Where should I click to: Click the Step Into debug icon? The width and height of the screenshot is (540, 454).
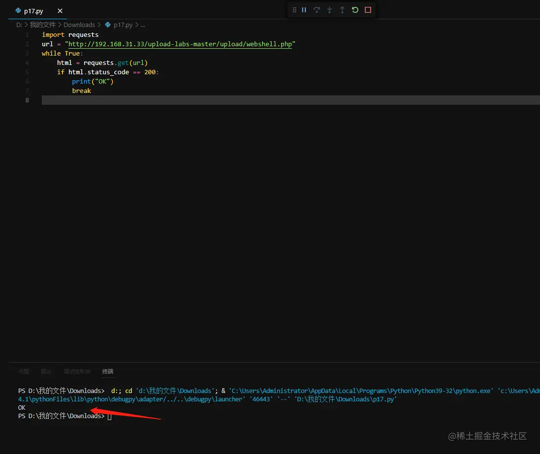330,10
